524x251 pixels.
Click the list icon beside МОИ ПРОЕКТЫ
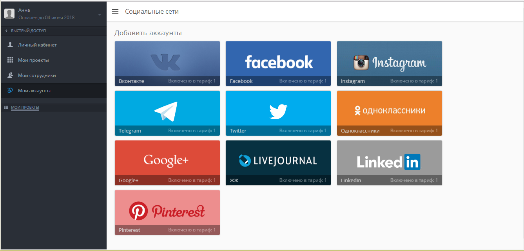coord(6,108)
